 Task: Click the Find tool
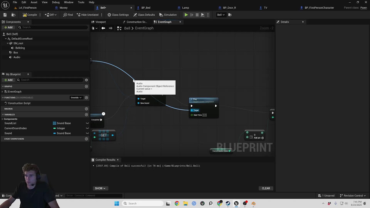point(68,15)
